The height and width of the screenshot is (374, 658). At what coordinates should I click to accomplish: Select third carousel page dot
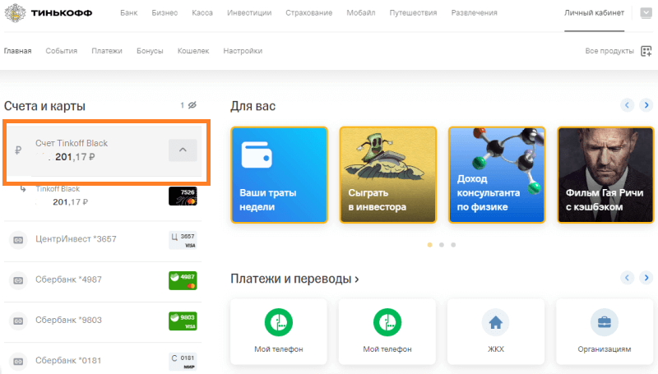point(453,245)
